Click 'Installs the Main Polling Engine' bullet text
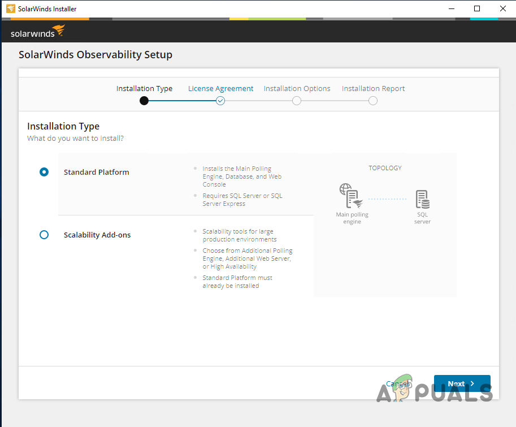The height and width of the screenshot is (427, 516). point(242,176)
